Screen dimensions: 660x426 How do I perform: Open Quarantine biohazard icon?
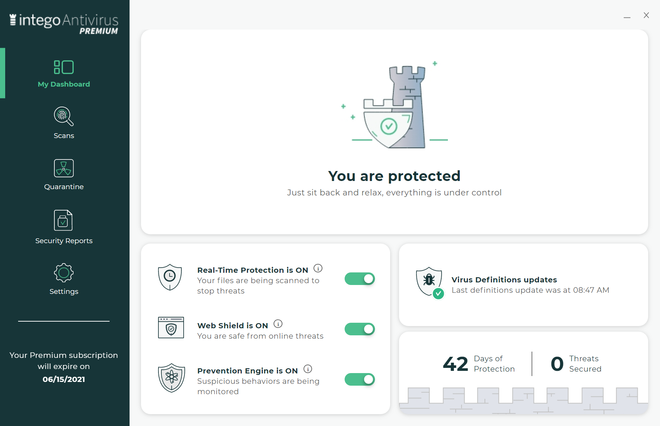(64, 168)
